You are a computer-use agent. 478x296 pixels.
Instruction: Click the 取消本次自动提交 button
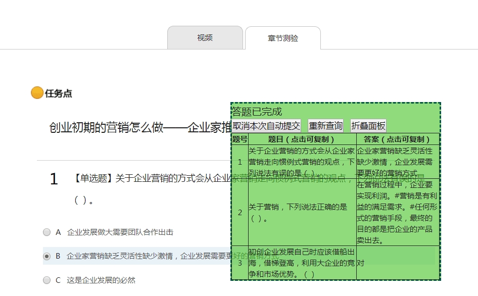[266, 126]
